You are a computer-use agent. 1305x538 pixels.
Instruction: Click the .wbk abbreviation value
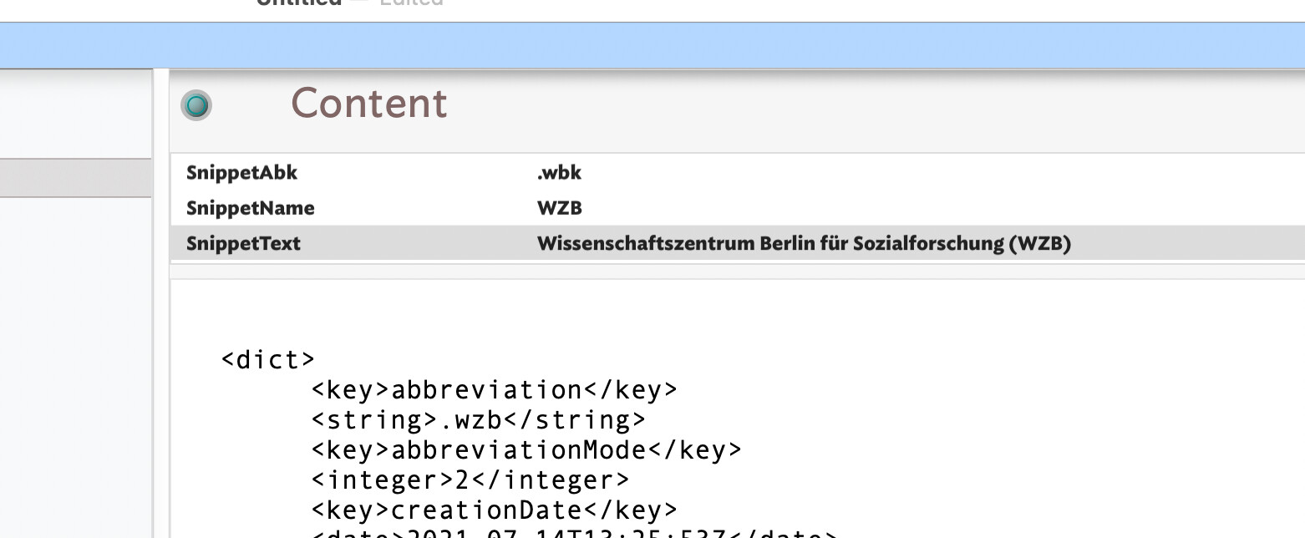[x=559, y=173]
